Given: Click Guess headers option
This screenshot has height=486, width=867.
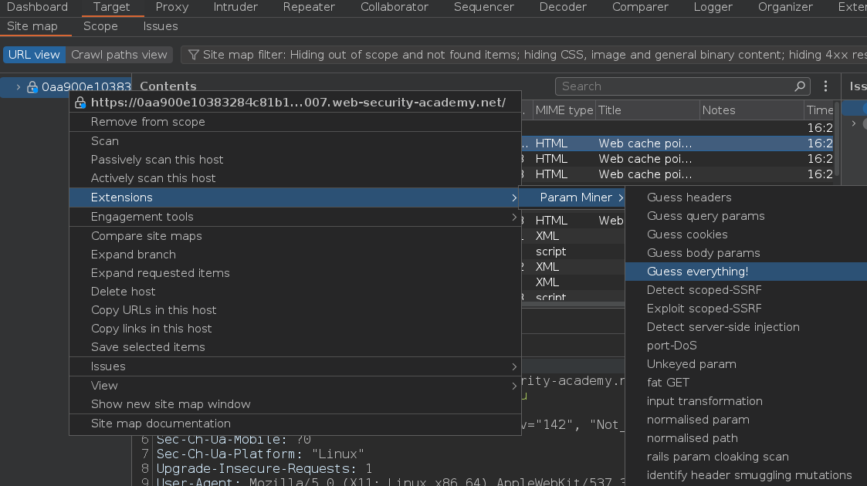Looking at the screenshot, I should click(x=689, y=197).
